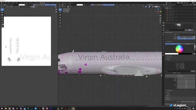Open the Image menu in the image editor header

point(11,7)
